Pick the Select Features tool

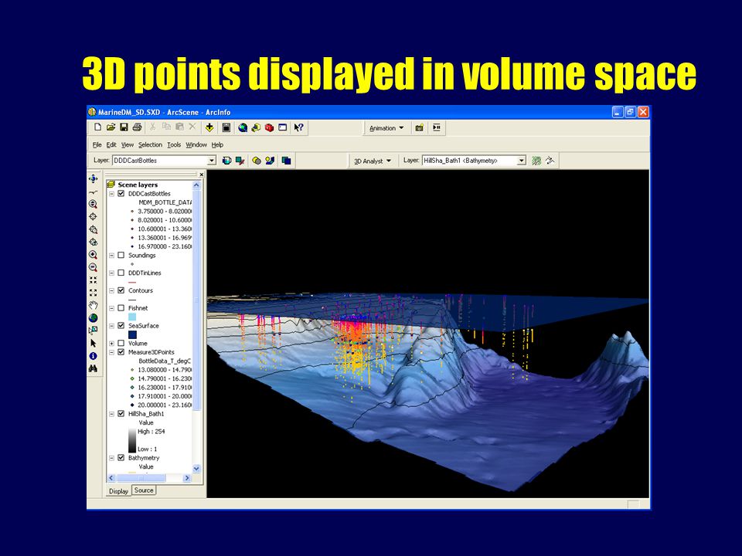[x=94, y=330]
